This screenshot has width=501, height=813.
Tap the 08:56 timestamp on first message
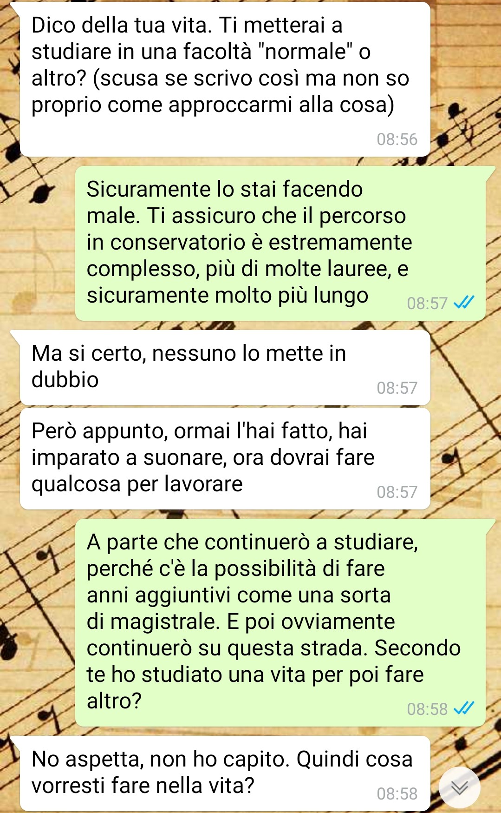397,139
